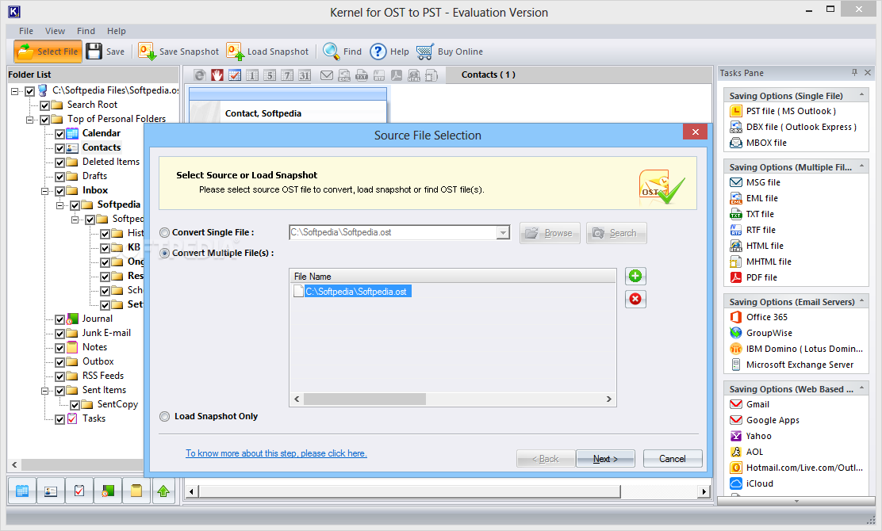Toggle the Contacts folder checkbox

tap(59, 148)
